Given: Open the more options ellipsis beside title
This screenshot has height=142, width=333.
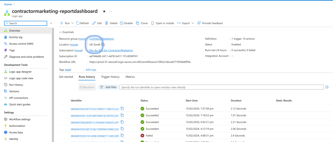Looking at the screenshot, I should coord(111,11).
